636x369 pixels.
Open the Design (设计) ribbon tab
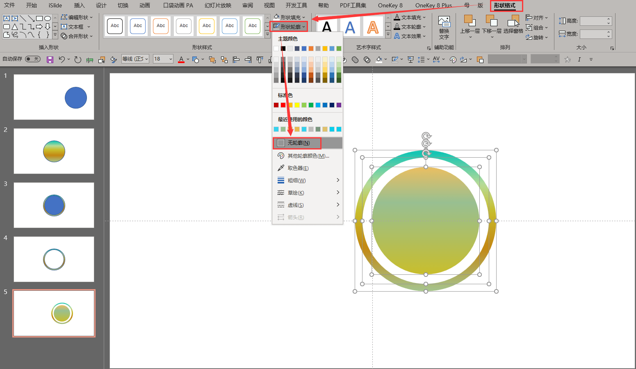tap(101, 5)
